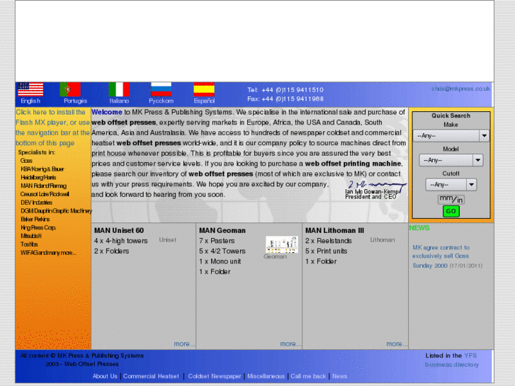This screenshot has height=386, width=515.
Task: Open news about Goss Sunday 2000 contract
Action: pos(441,256)
